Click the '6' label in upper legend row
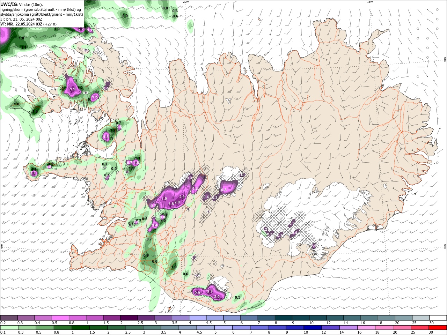The width and height of the screenshot is (447, 335). (x=241, y=323)
